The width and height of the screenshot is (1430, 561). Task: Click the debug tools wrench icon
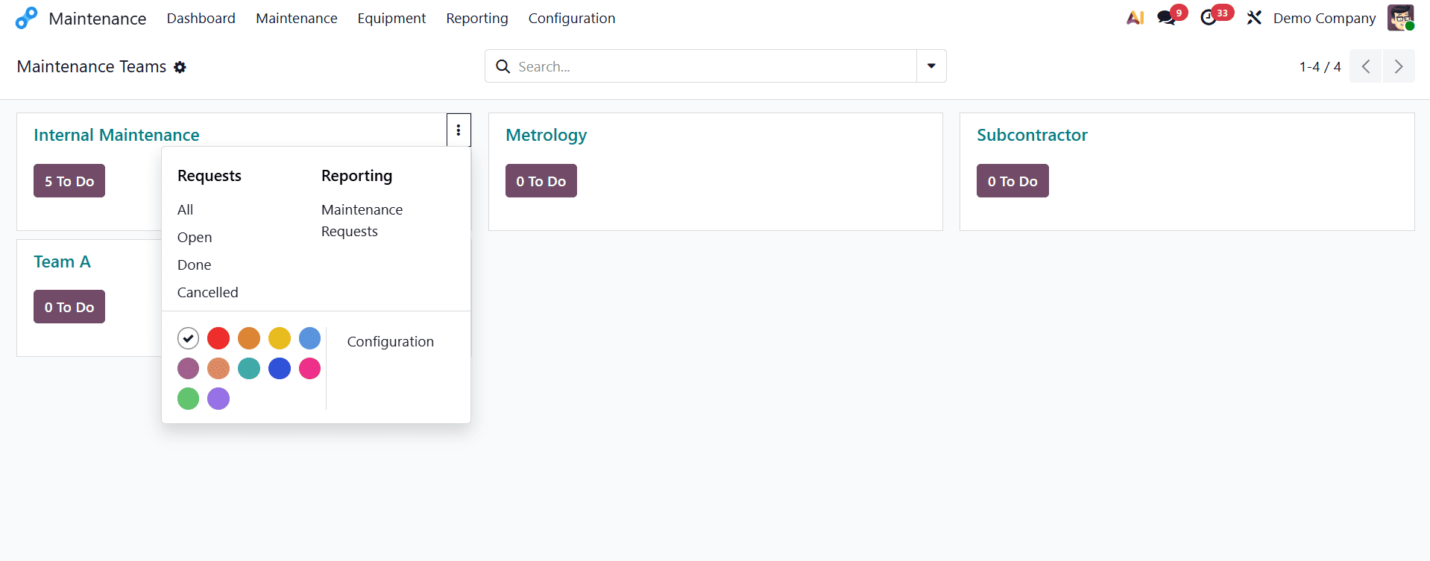click(1254, 18)
